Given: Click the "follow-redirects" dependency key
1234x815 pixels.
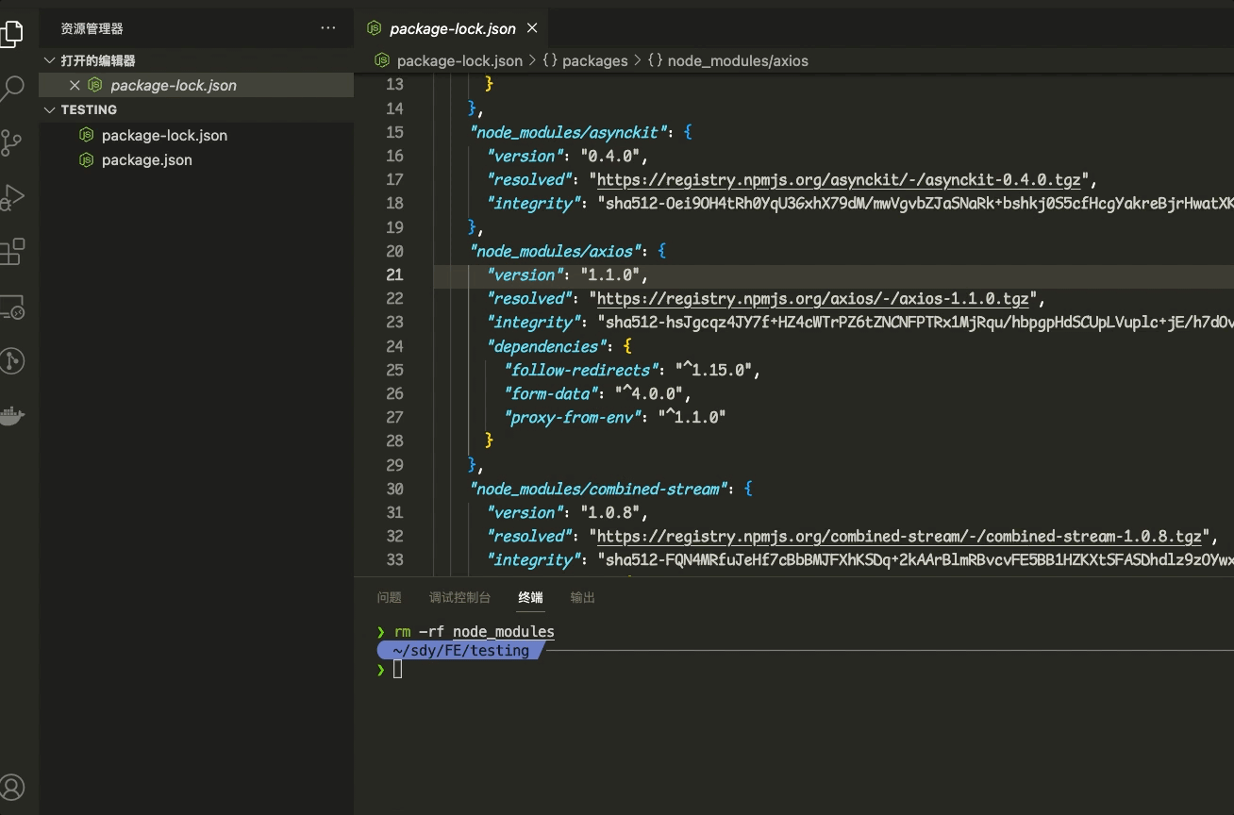Looking at the screenshot, I should [x=581, y=370].
